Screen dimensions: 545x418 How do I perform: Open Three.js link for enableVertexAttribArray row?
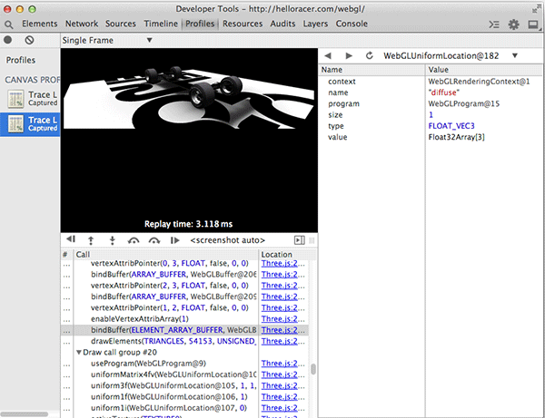(x=280, y=319)
